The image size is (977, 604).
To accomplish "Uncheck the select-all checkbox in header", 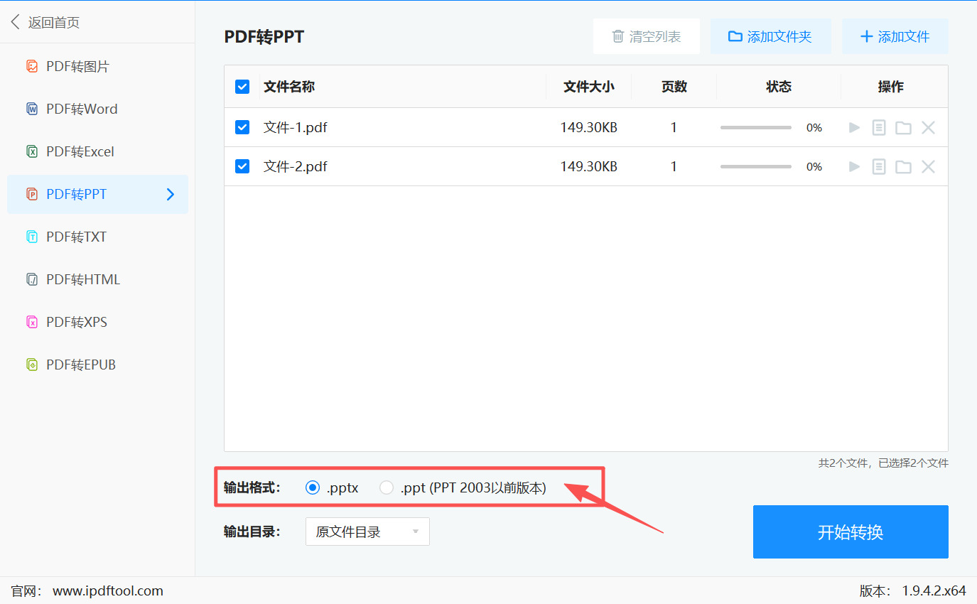I will pos(242,86).
